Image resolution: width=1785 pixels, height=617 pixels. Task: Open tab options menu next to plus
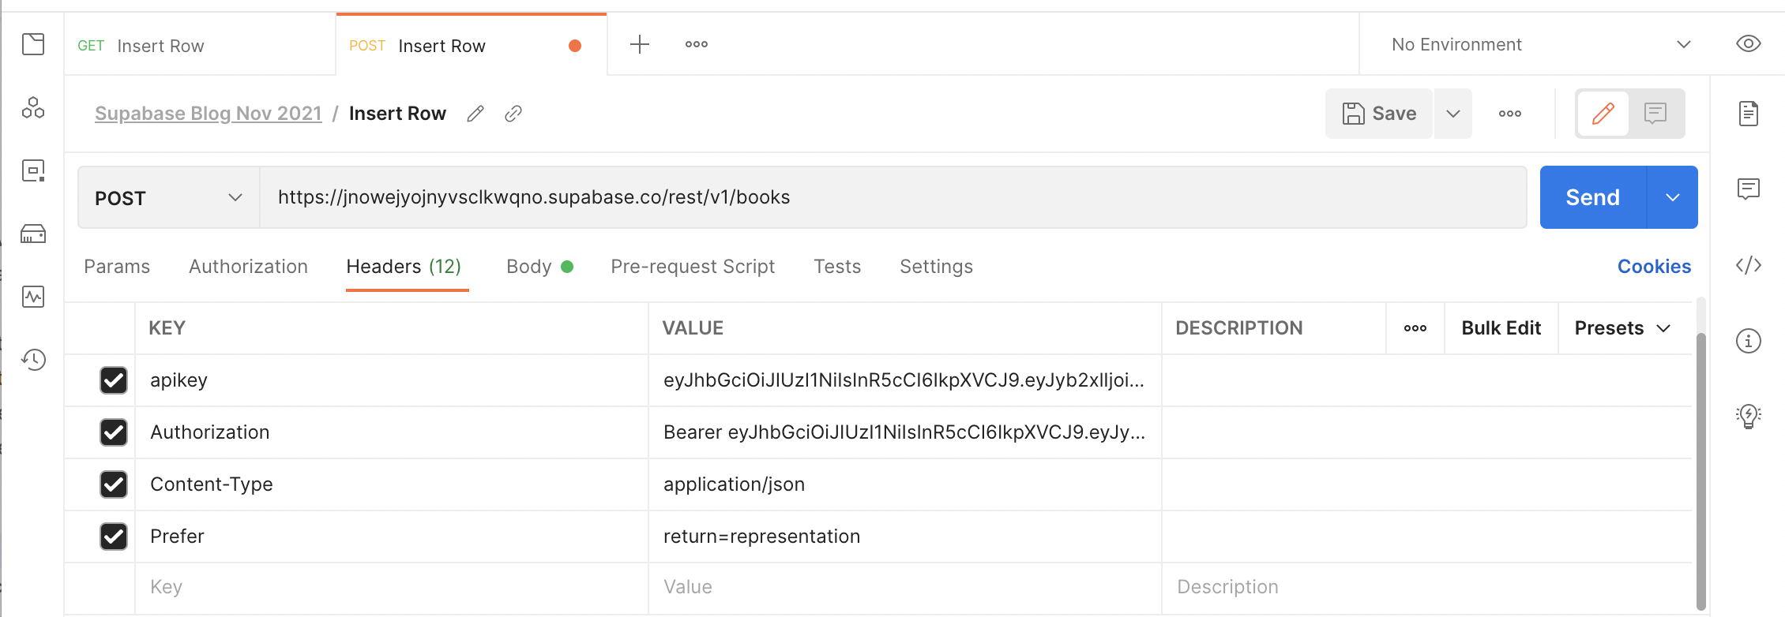click(x=697, y=44)
